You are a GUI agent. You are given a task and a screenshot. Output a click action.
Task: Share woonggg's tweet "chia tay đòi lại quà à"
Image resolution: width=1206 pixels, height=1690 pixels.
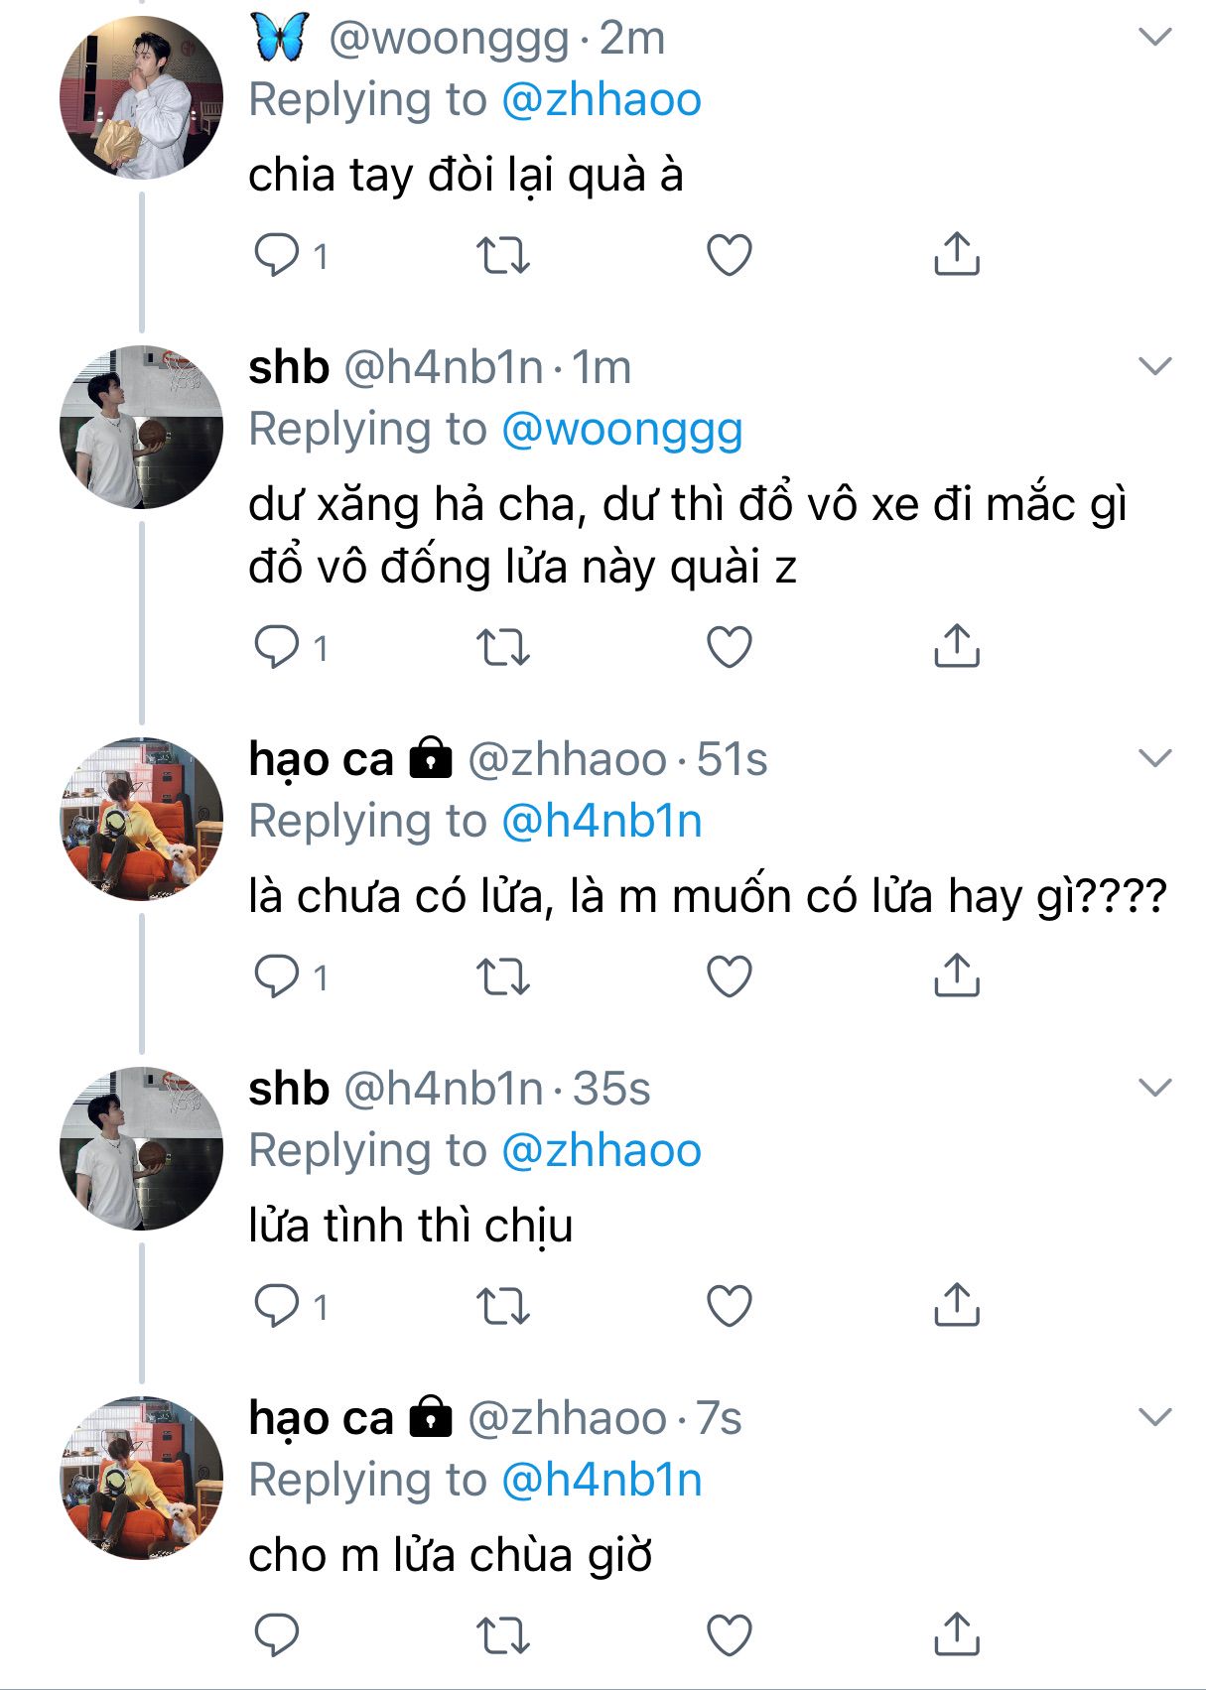956,254
